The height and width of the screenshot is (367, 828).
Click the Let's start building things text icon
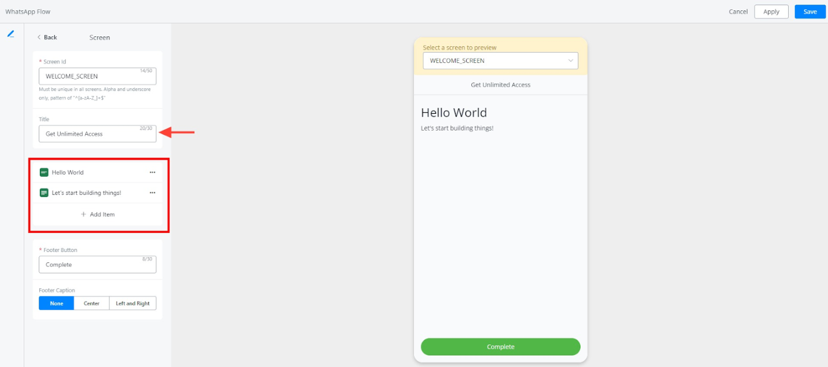[44, 193]
